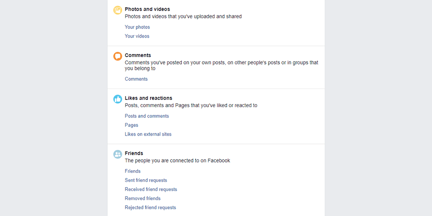The width and height of the screenshot is (432, 216).
Task: Click the orange Comments speech bubble icon
Action: click(x=118, y=56)
